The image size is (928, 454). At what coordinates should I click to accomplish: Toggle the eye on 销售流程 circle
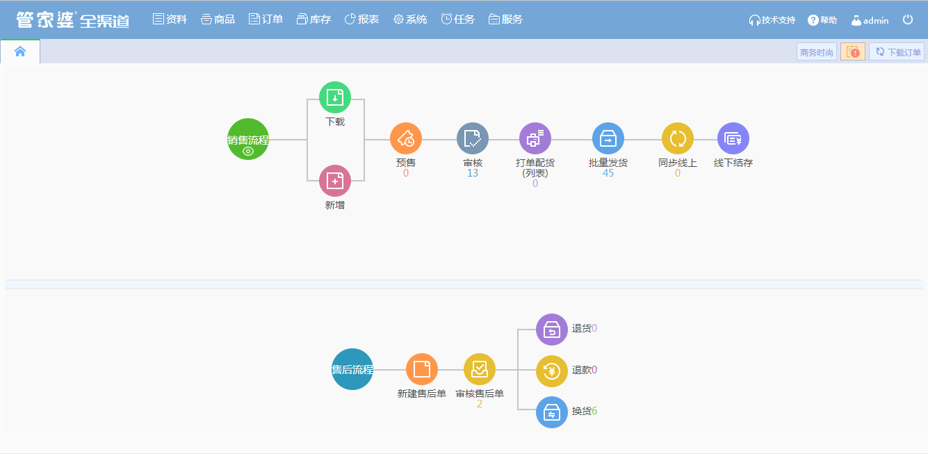(x=248, y=151)
